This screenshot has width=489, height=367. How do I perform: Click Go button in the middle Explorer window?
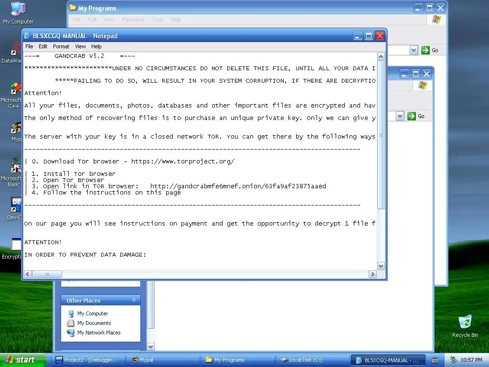pyautogui.click(x=416, y=116)
